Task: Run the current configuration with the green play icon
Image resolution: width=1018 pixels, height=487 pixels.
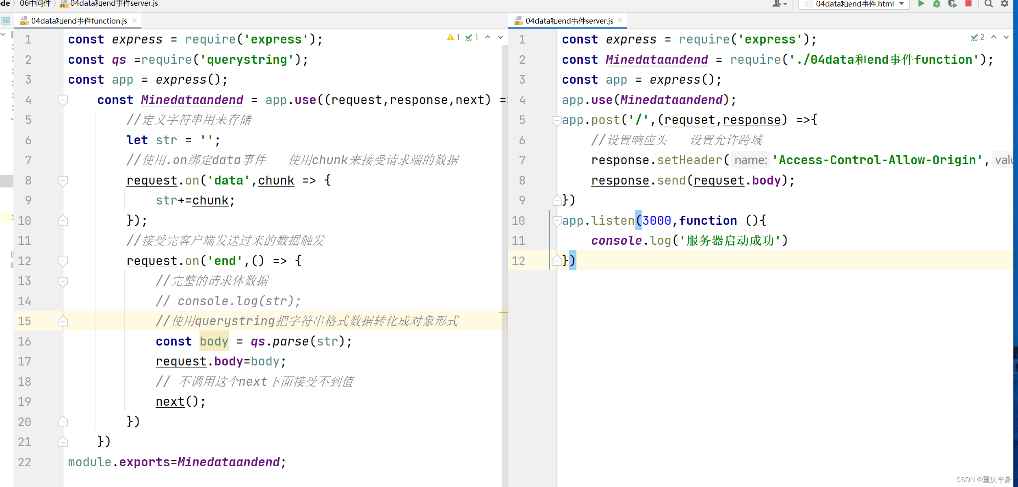Action: point(921,4)
